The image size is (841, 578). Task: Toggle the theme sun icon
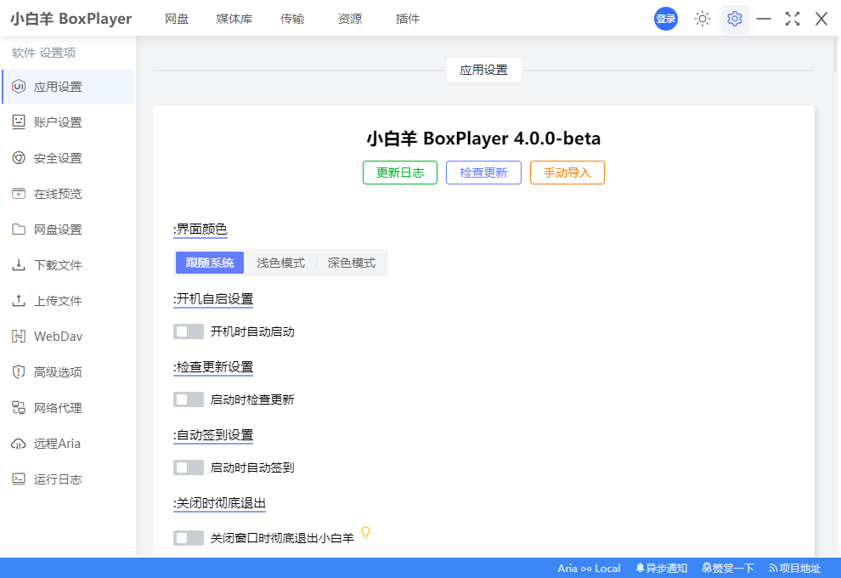pos(702,18)
